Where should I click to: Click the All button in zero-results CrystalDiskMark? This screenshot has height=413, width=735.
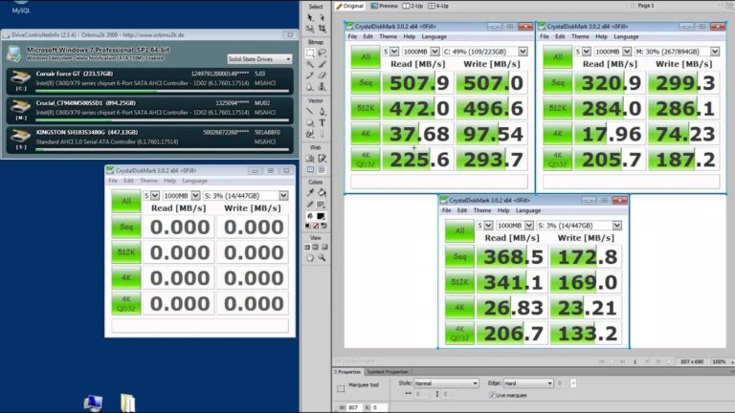[126, 201]
